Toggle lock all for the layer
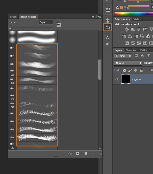The width and height of the screenshot is (153, 174). [141, 70]
